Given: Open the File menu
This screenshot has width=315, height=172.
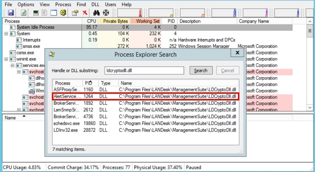Looking at the screenshot, I should click(x=8, y=4).
